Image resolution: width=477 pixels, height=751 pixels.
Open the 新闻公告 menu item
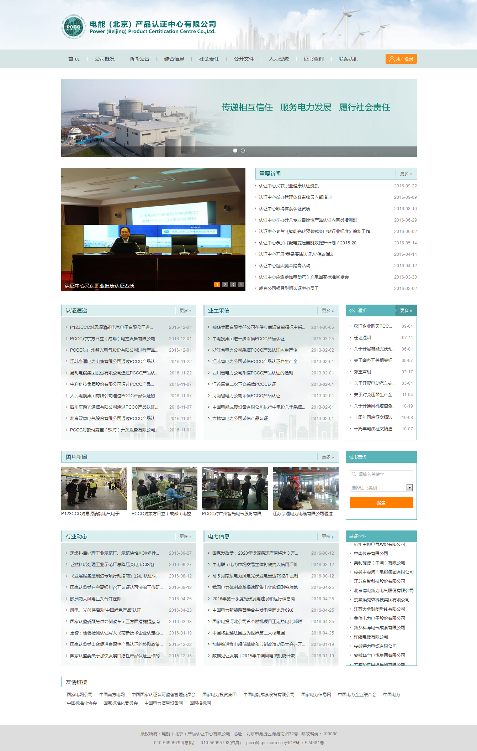[x=139, y=59]
